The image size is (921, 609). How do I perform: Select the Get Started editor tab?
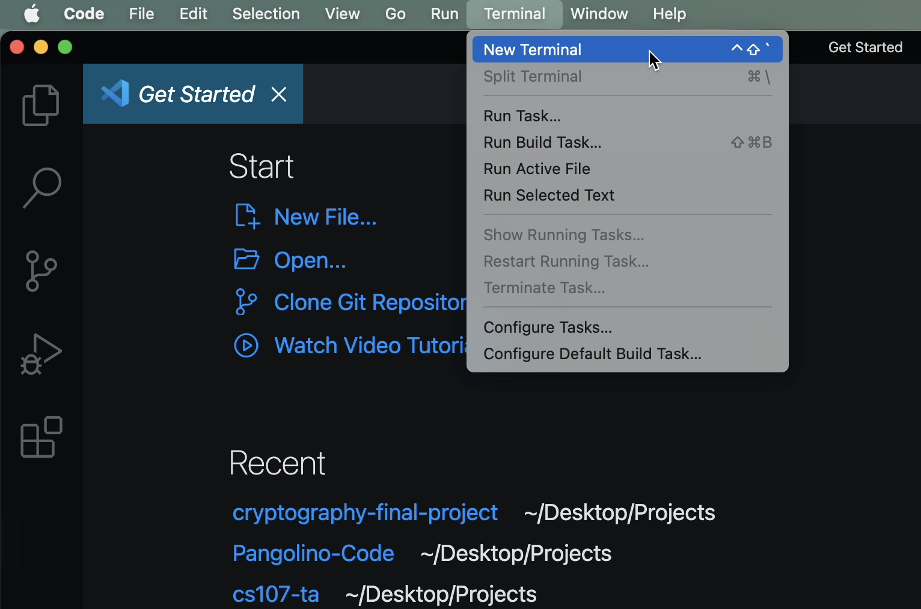pos(193,94)
